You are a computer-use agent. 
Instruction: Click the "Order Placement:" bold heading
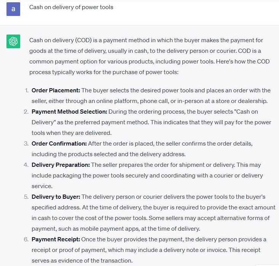[x=56, y=90]
